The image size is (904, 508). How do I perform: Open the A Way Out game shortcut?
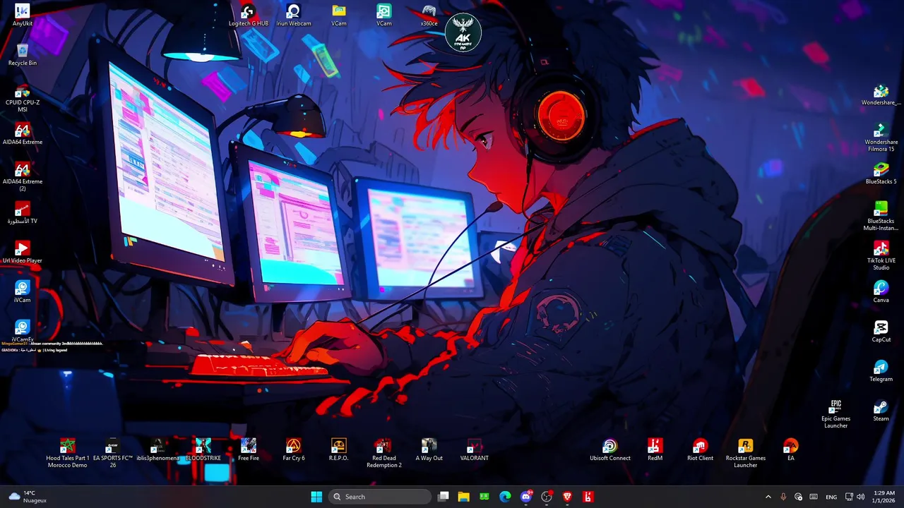coord(429,449)
